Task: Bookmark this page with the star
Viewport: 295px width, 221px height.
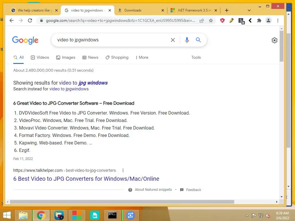Action: coord(211,20)
